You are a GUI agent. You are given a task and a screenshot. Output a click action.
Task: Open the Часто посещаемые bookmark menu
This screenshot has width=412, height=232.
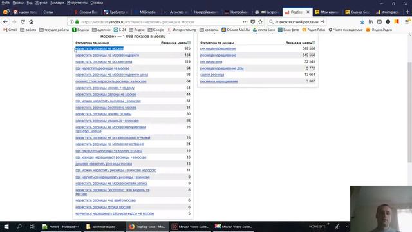click(345, 30)
